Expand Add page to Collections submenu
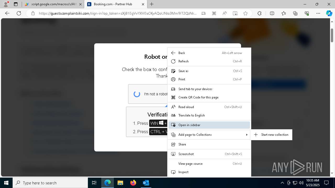This screenshot has width=335, height=188. click(x=209, y=135)
